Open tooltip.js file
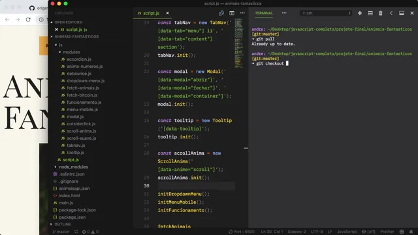Viewport: 418px width, 235px height. pos(76,153)
